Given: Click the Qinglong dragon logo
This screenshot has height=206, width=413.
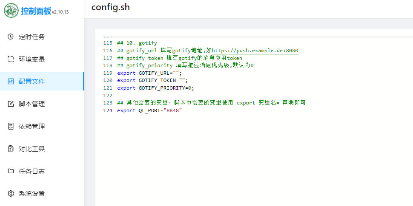Looking at the screenshot, I should tap(11, 11).
